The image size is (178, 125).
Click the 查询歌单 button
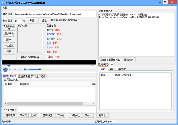pos(10,115)
